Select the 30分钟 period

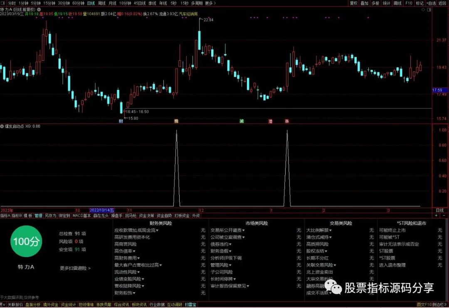64,3
